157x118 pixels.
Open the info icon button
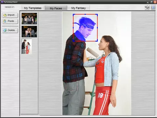pos(153,8)
